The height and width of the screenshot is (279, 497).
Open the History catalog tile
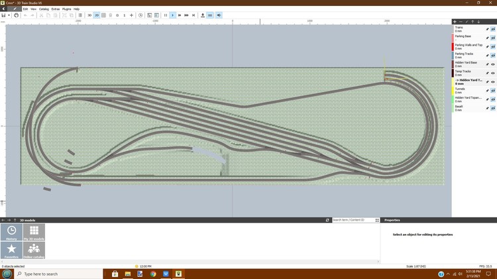point(12,233)
